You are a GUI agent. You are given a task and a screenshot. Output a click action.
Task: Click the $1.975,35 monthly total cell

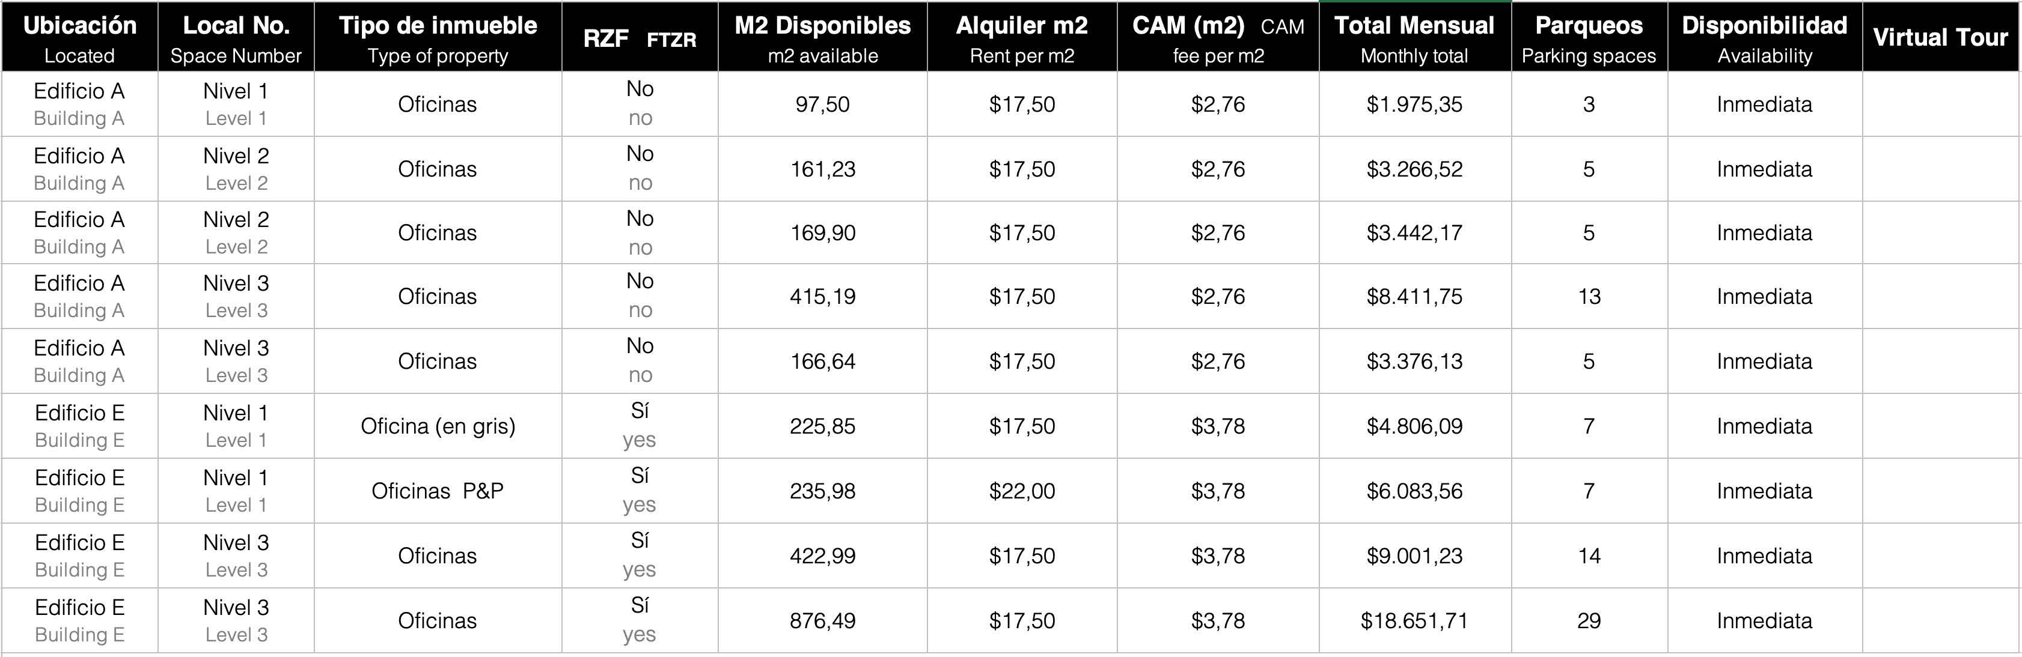[x=1416, y=104]
